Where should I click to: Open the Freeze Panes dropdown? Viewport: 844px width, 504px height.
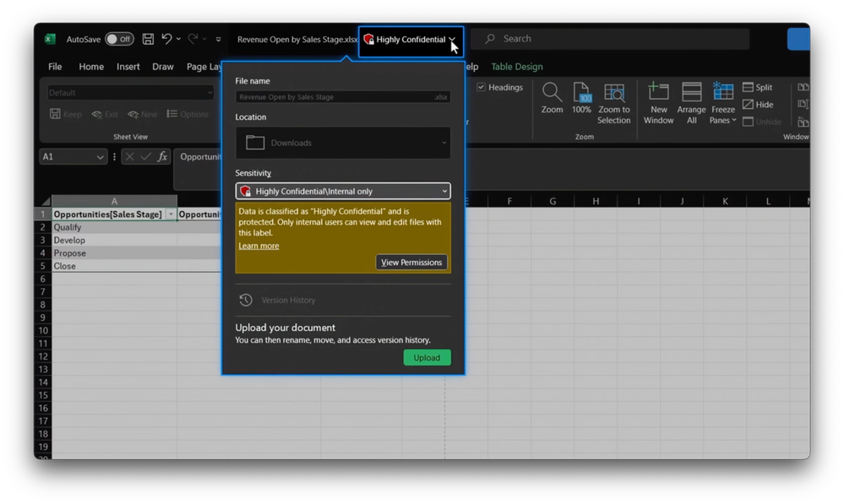[x=722, y=103]
